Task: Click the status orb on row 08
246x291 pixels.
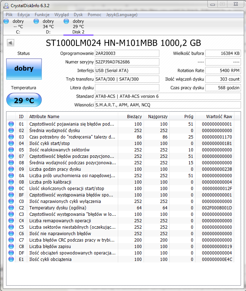Action: 11,163
